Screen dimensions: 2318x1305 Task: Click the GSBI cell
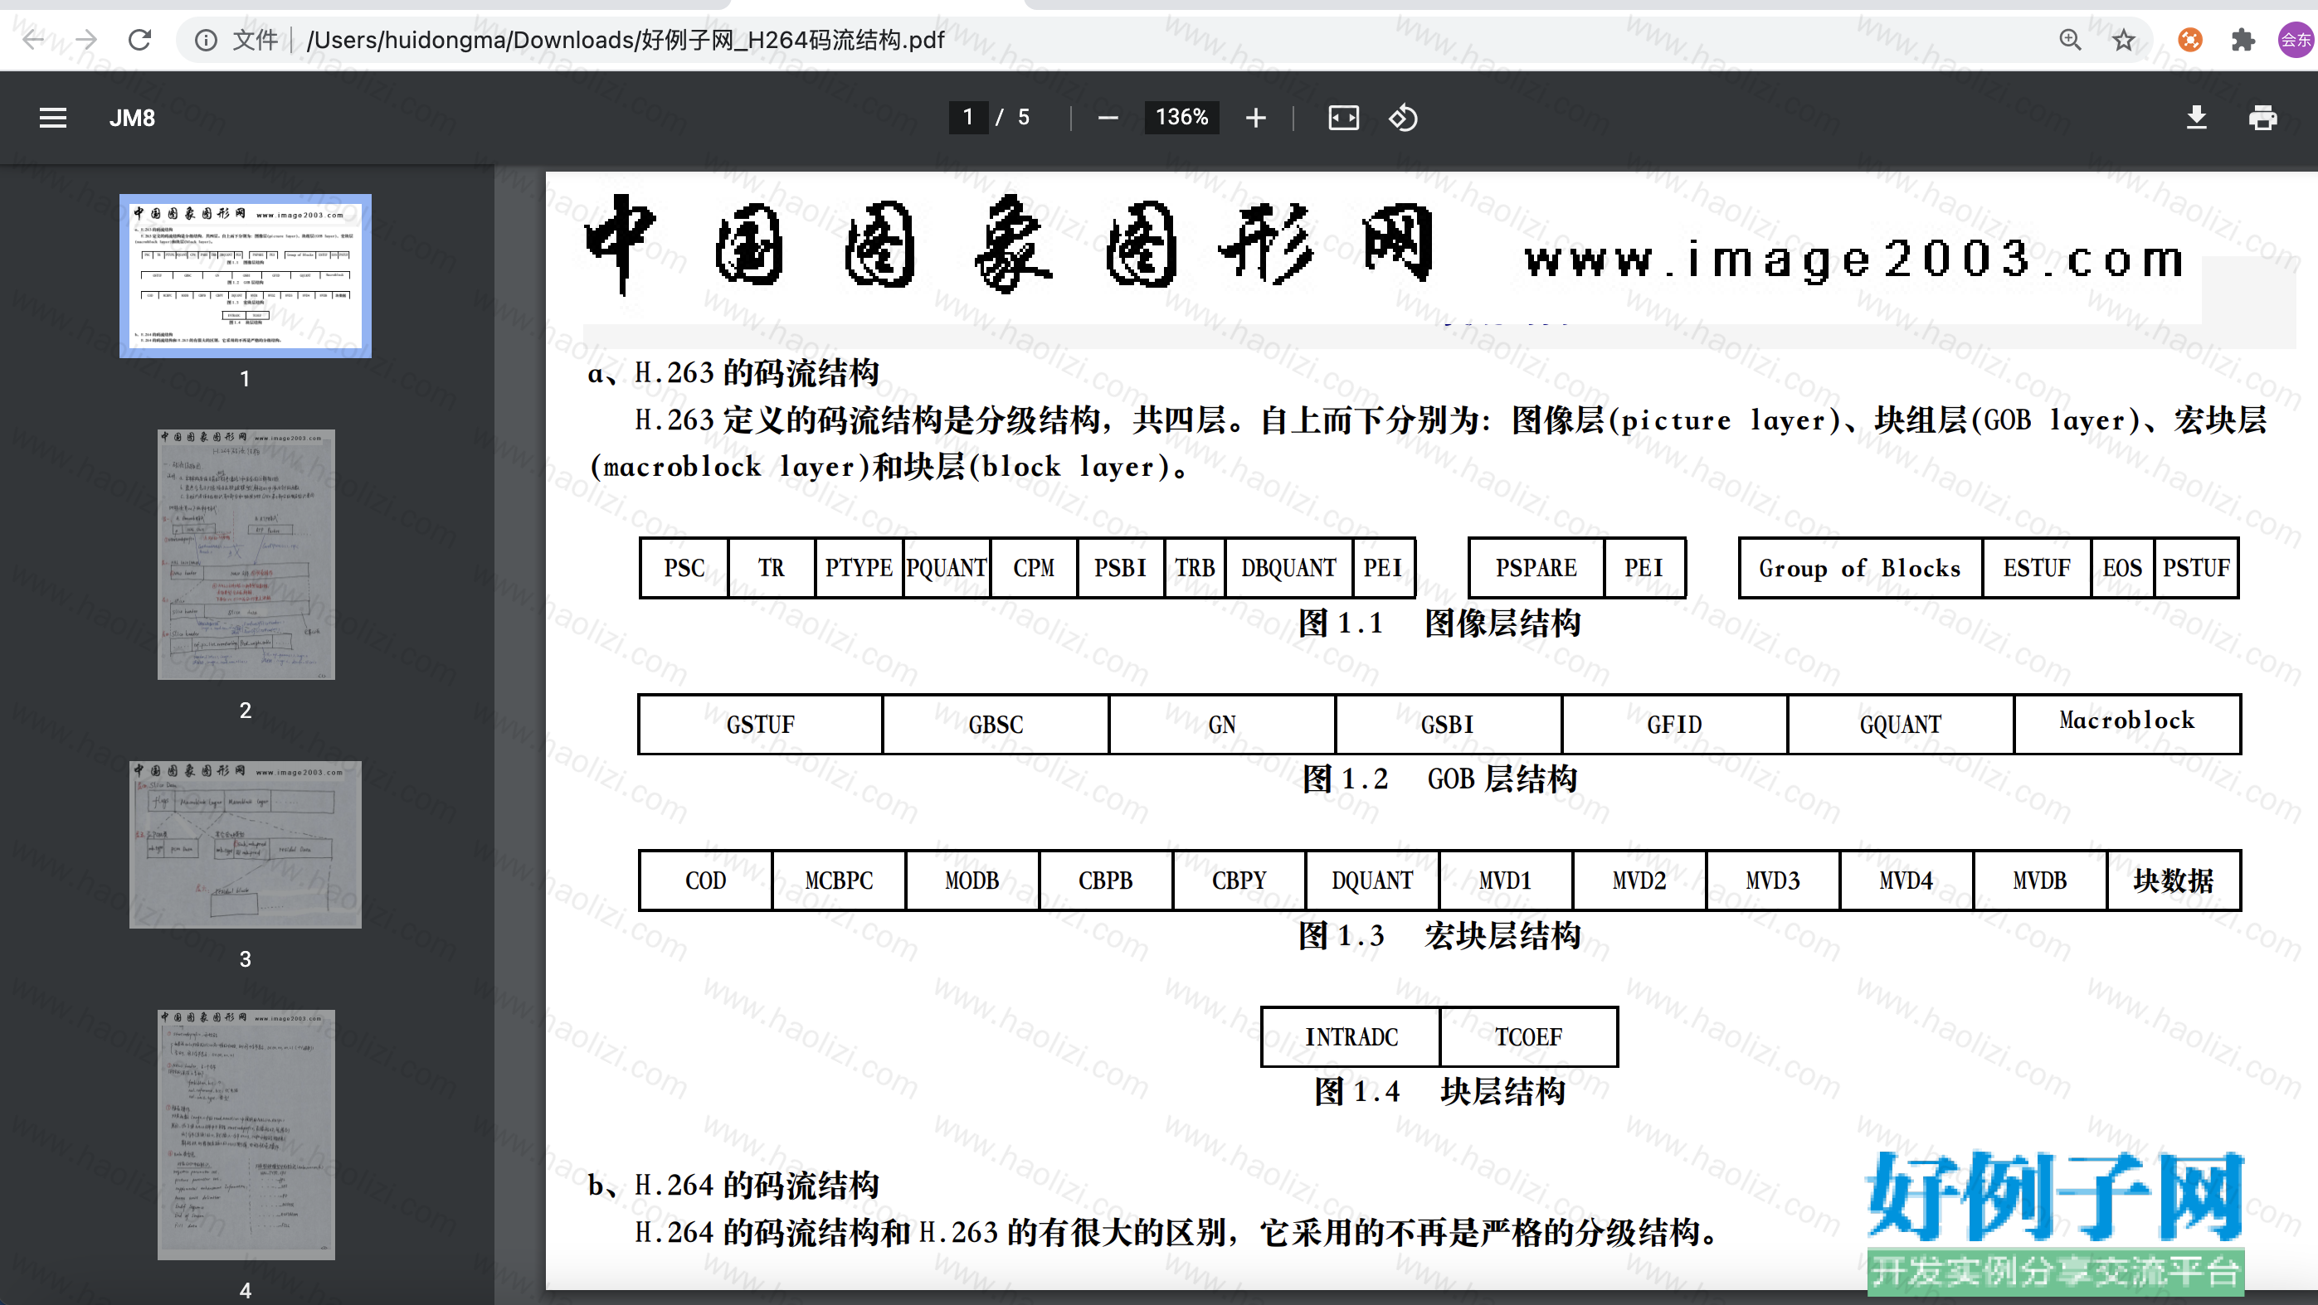(1448, 725)
